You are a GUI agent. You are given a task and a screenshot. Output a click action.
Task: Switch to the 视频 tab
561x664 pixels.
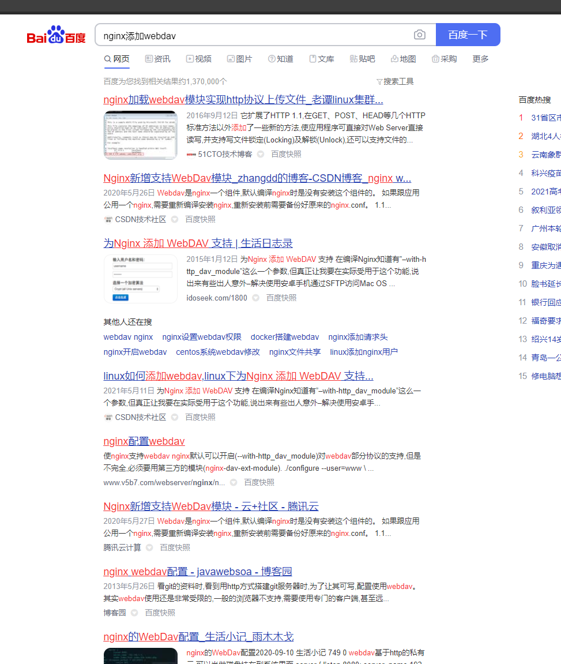pyautogui.click(x=199, y=59)
